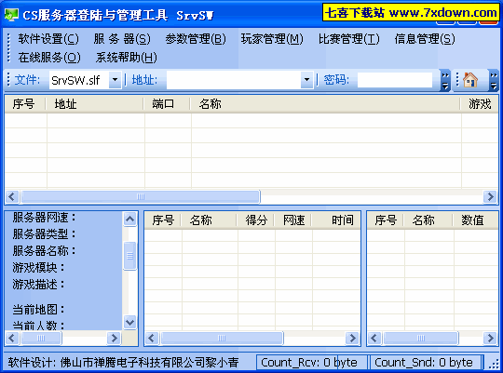Open the 在线服务(O) menu
This screenshot has height=373, width=503.
[x=49, y=58]
